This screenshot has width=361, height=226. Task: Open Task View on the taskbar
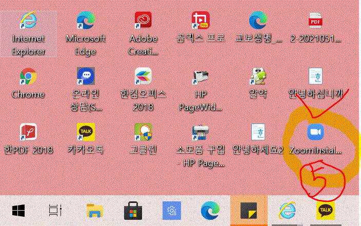click(55, 211)
